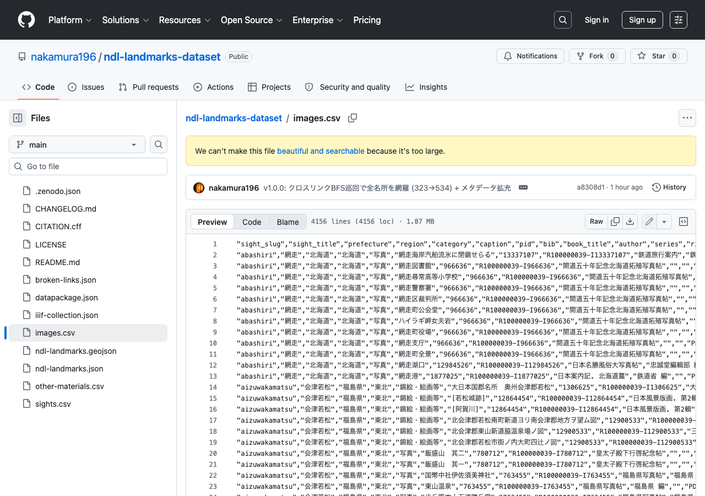This screenshot has height=496, width=705.
Task: Download the raw images.csv file
Action: 630,222
